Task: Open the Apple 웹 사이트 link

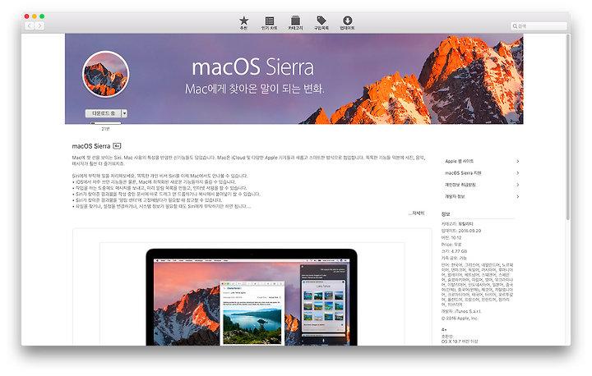Action: tap(459, 161)
